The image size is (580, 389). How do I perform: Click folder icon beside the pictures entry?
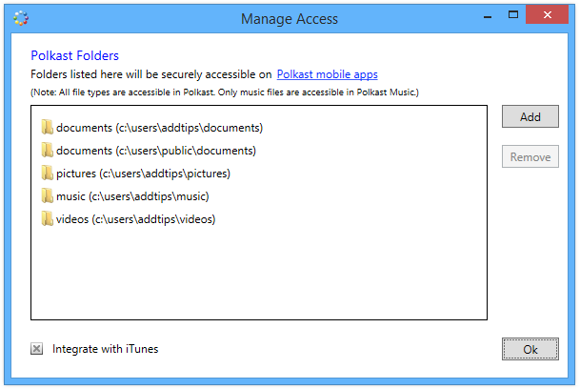point(47,173)
